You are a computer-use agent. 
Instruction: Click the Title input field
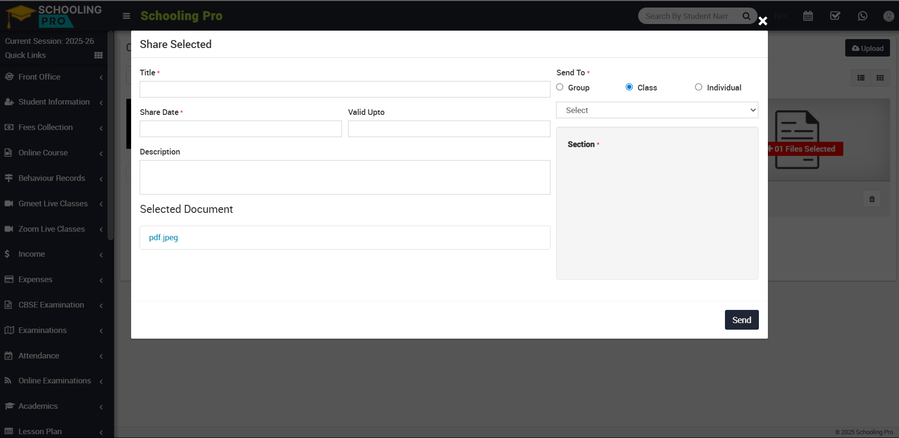point(345,89)
